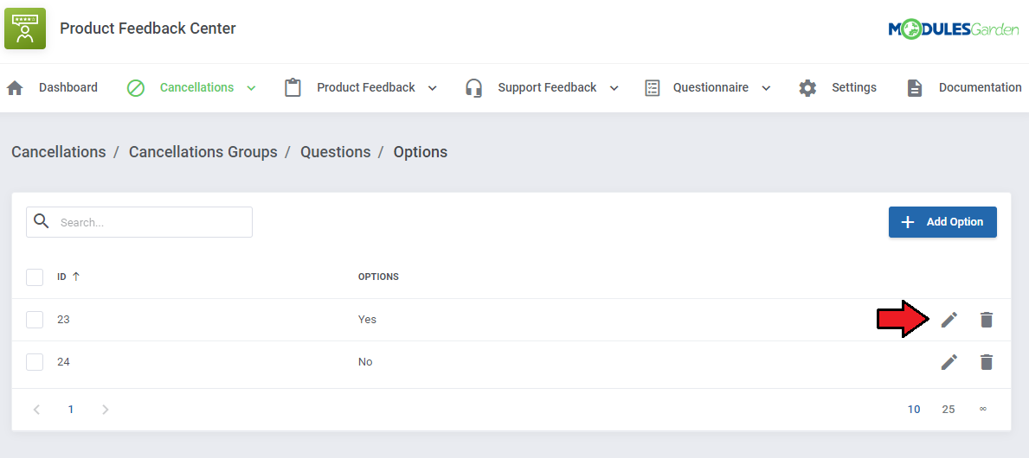Click the Yes option cell
Image resolution: width=1029 pixels, height=458 pixels.
367,320
